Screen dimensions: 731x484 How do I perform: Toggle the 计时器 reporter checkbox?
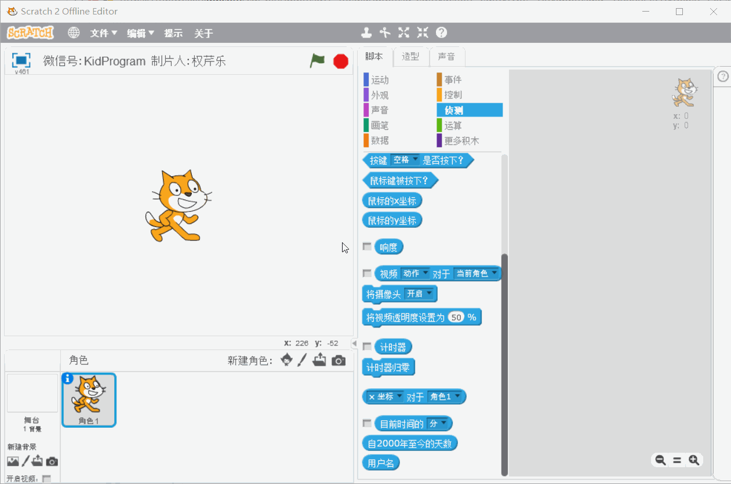pos(367,347)
